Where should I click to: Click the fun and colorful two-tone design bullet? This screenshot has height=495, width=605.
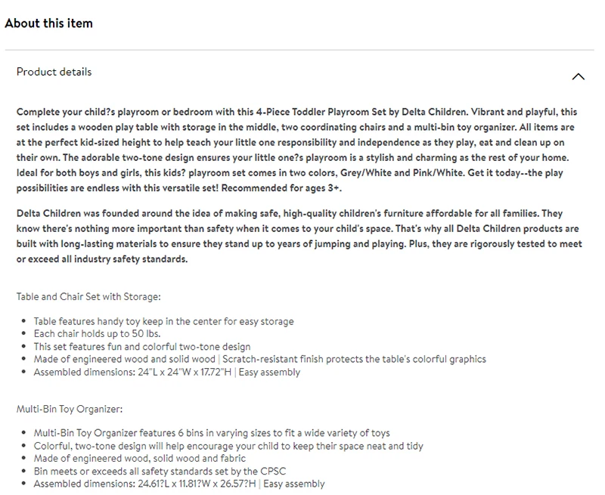click(142, 347)
